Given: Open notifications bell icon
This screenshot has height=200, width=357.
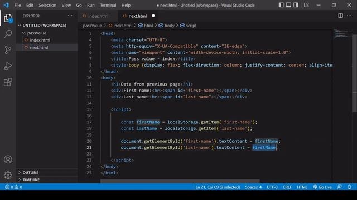Looking at the screenshot, I should point(349,187).
